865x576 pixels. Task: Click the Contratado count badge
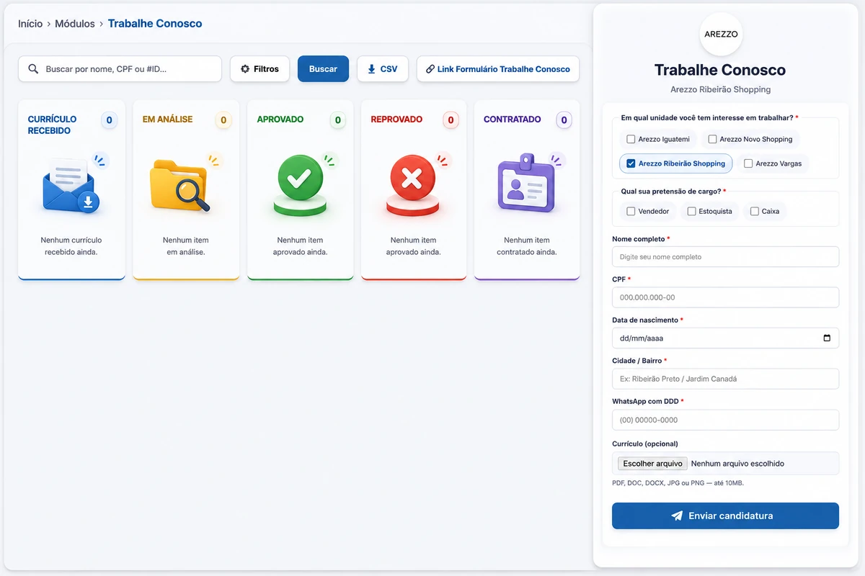pyautogui.click(x=564, y=120)
